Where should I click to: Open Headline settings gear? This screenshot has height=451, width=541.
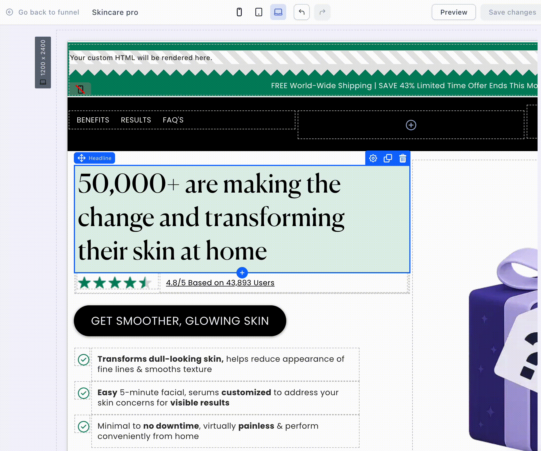click(373, 158)
